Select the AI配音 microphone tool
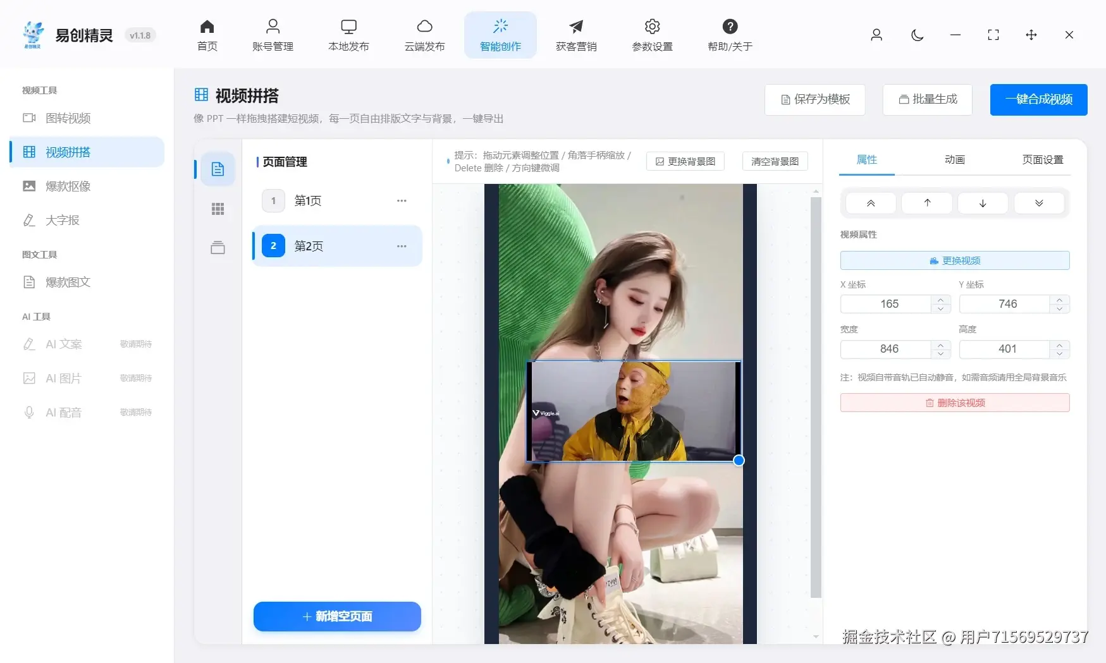The width and height of the screenshot is (1106, 663). click(63, 412)
